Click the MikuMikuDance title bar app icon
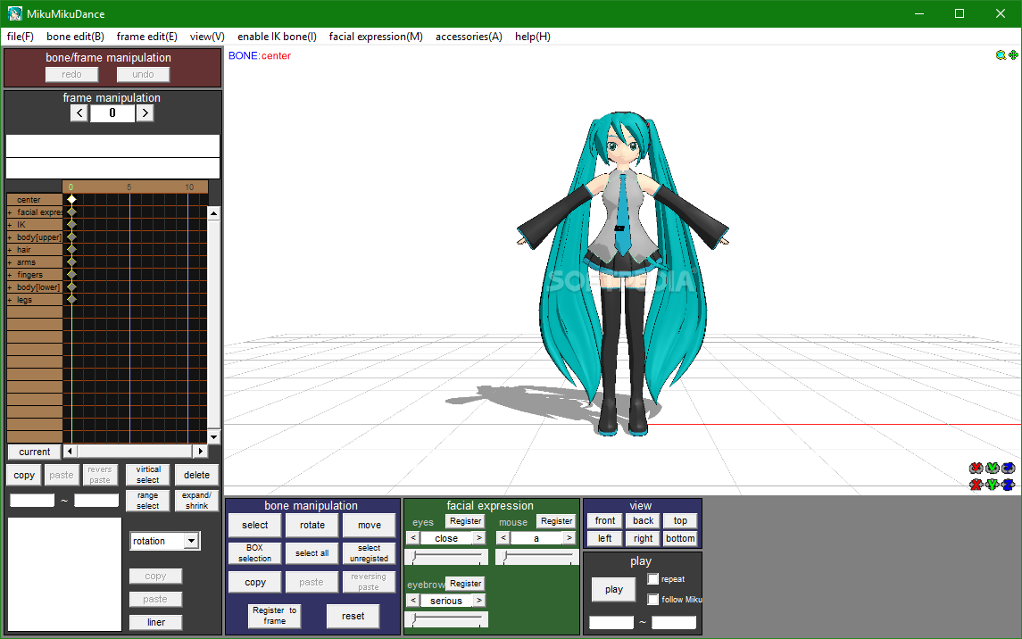The image size is (1022, 639). point(14,13)
